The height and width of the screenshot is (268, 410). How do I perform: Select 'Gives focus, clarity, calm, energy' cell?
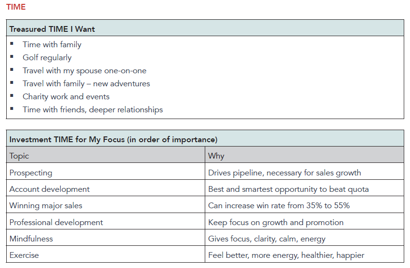pos(267,239)
